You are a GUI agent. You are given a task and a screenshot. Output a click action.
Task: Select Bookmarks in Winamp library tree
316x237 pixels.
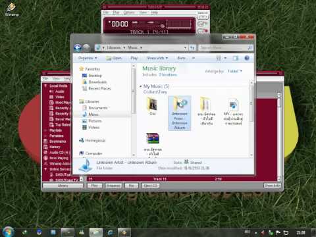pyautogui.click(x=55, y=142)
